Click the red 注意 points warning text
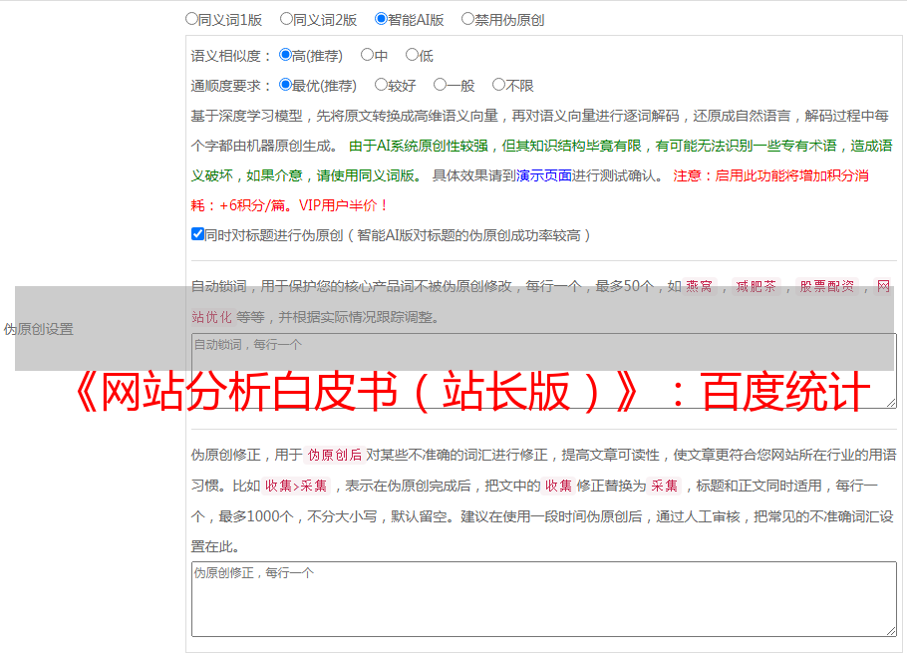Image resolution: width=908 pixels, height=656 pixels. click(x=530, y=190)
